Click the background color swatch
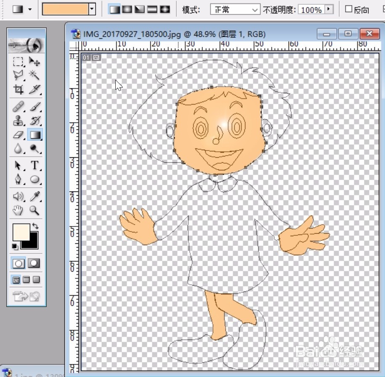Viewport: 385px width, 377px height. coord(34,244)
